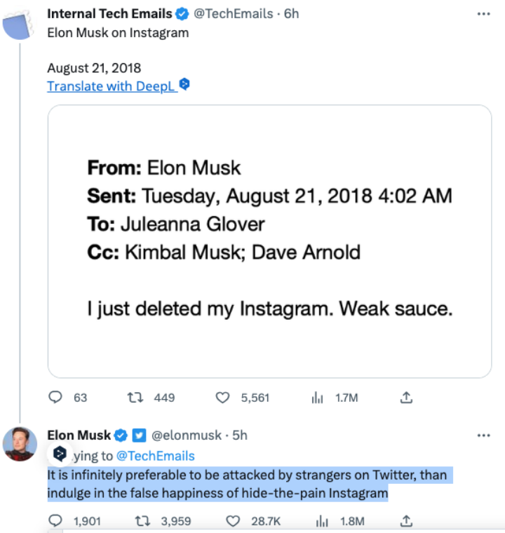Screen dimensions: 505x533
Task: Open more options menu on Elon Musk's tweet
Action: point(483,436)
